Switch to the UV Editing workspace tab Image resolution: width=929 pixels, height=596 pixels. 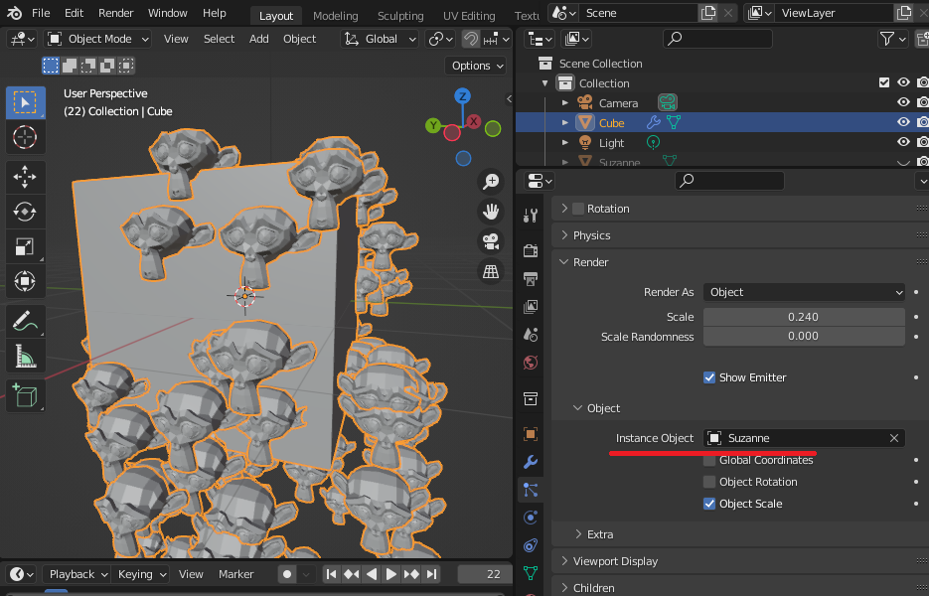469,16
